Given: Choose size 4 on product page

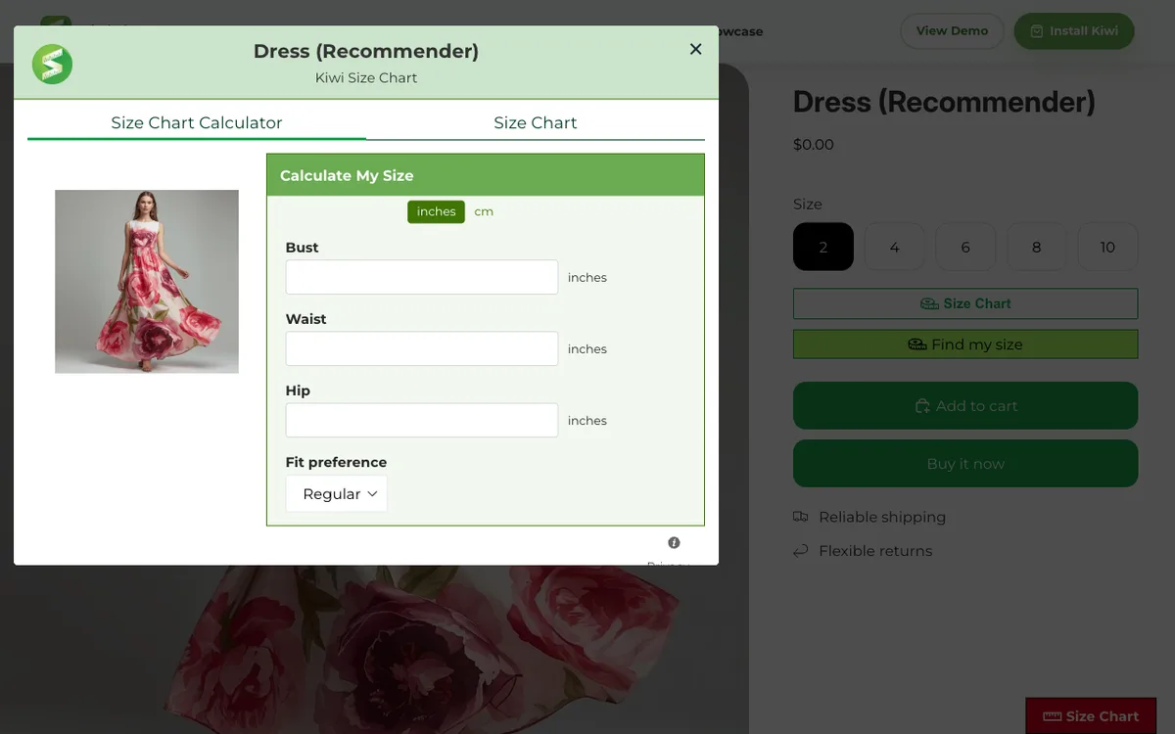Looking at the screenshot, I should coord(894,247).
